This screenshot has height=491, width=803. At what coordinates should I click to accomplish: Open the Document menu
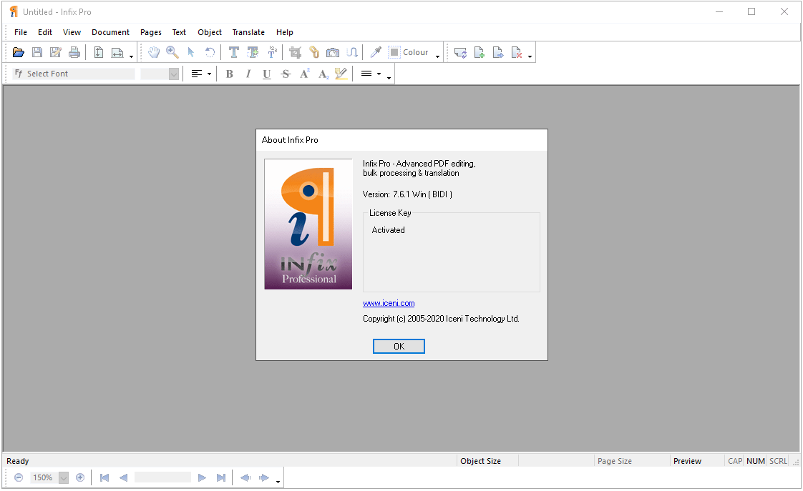click(110, 32)
